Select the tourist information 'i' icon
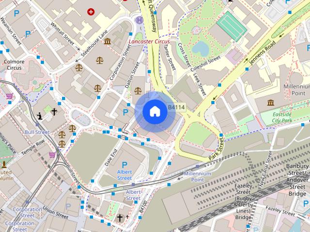Screen dimensions: 310x232 pyautogui.click(x=40, y=116)
